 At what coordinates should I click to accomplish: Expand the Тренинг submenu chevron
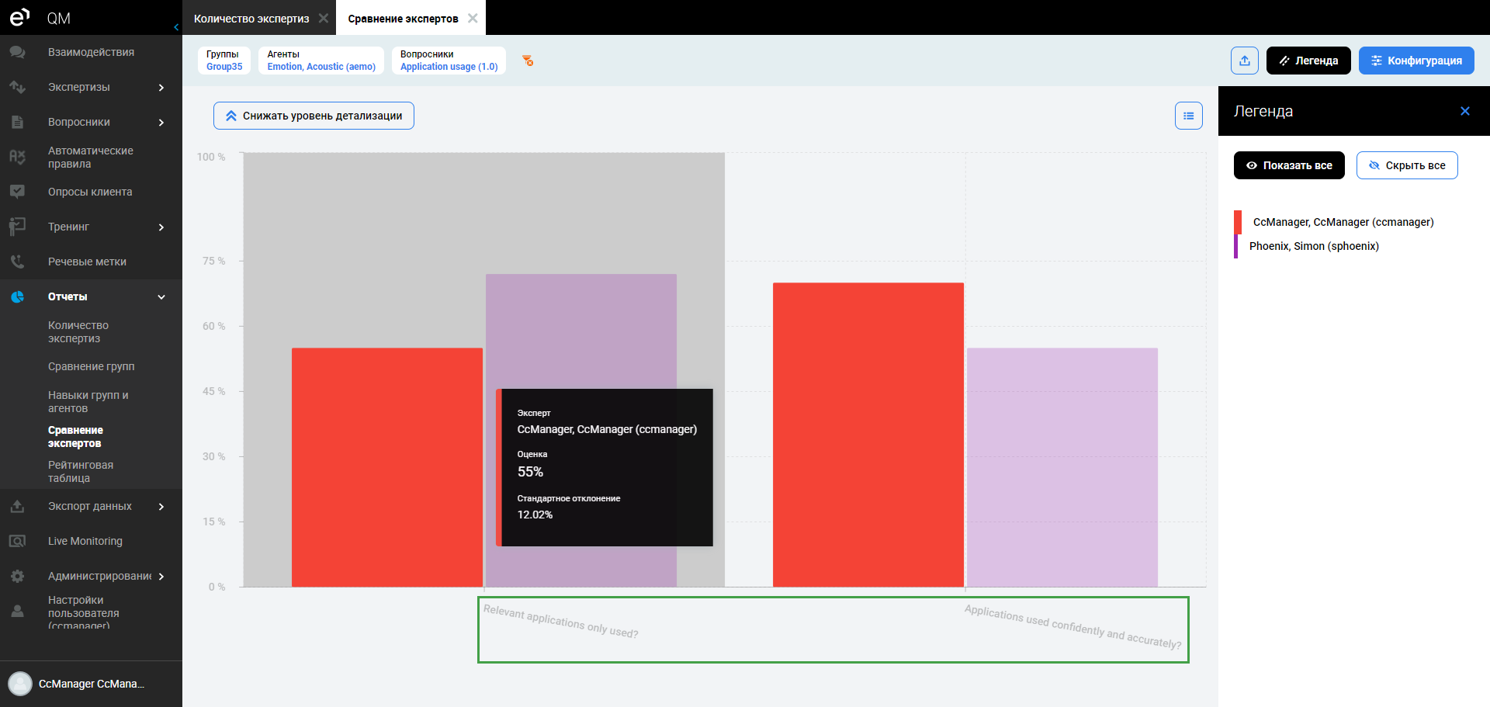tap(161, 227)
